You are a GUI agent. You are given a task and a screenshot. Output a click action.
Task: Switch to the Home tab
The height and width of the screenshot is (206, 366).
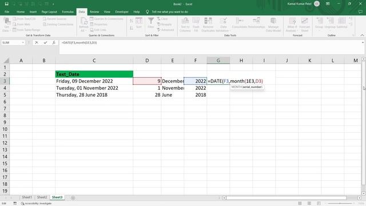click(x=21, y=11)
